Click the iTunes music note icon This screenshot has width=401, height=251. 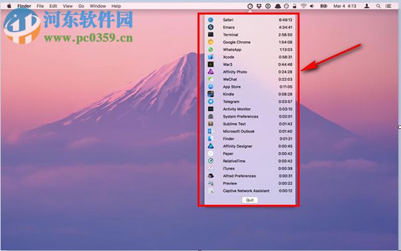point(211,168)
